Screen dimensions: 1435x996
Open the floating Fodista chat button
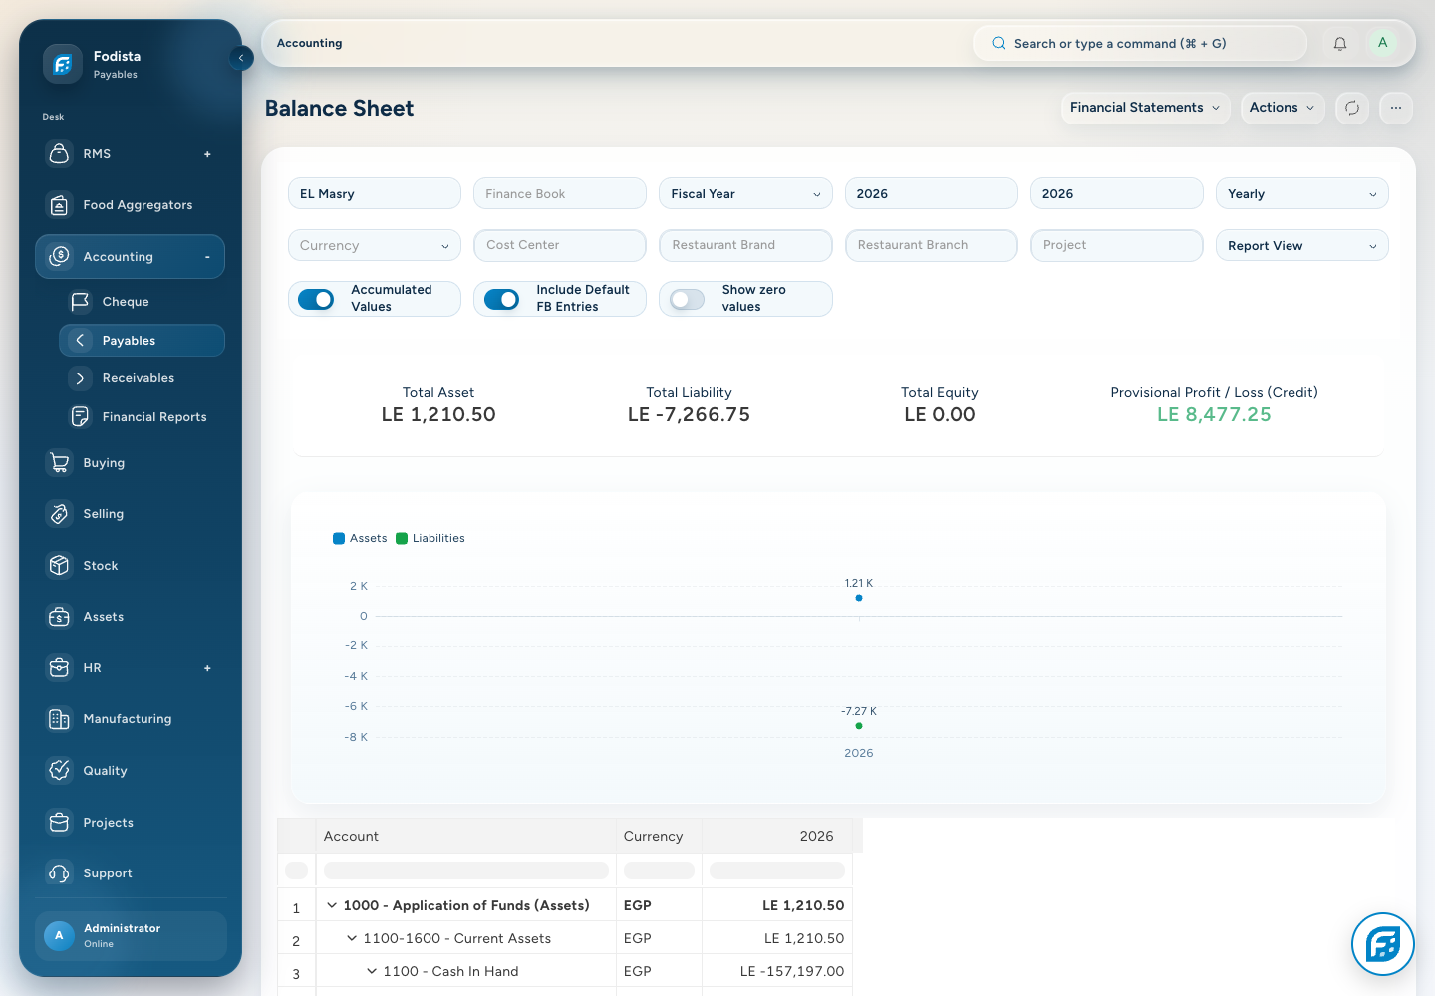tap(1383, 944)
